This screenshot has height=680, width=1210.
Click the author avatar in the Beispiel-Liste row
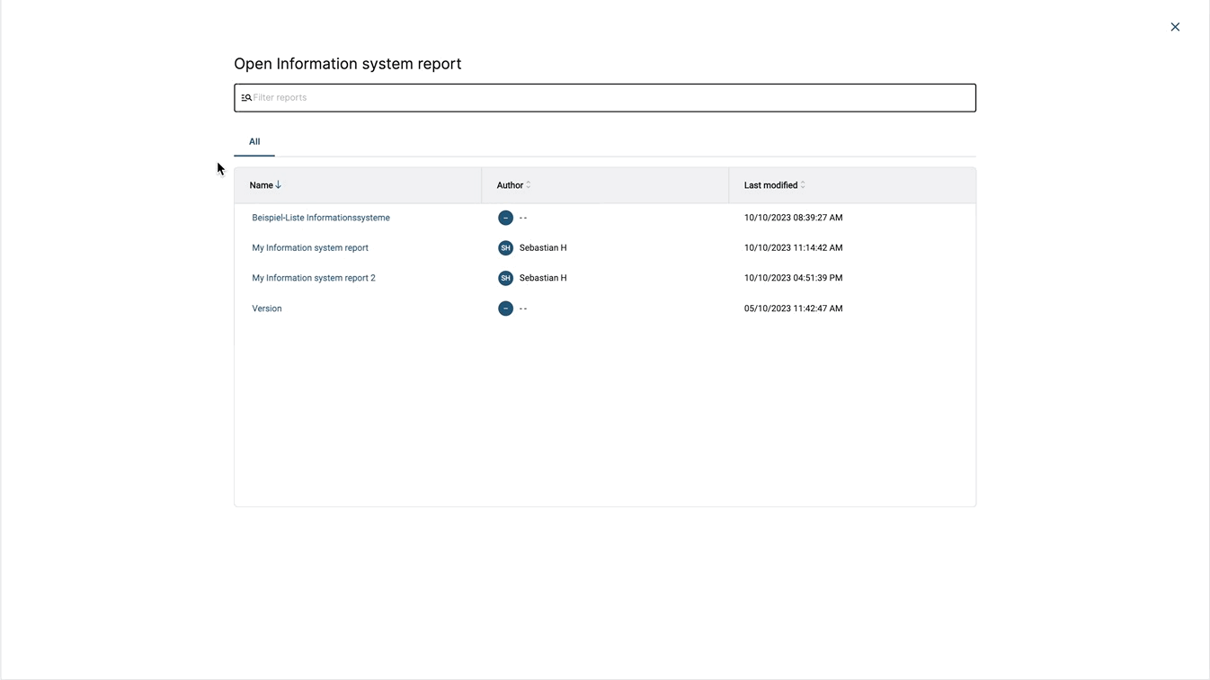click(505, 218)
